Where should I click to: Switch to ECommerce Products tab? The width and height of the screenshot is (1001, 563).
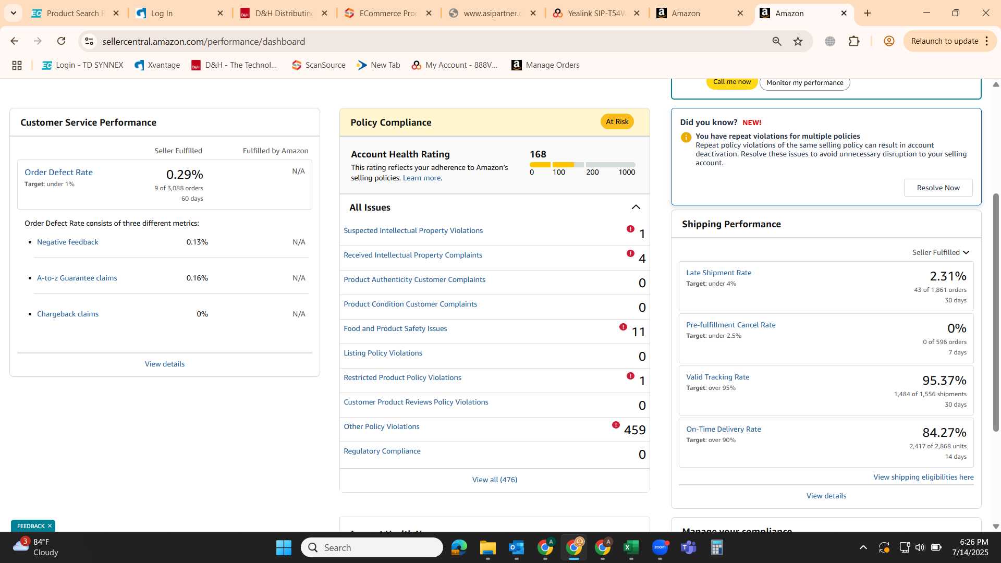[x=388, y=13]
